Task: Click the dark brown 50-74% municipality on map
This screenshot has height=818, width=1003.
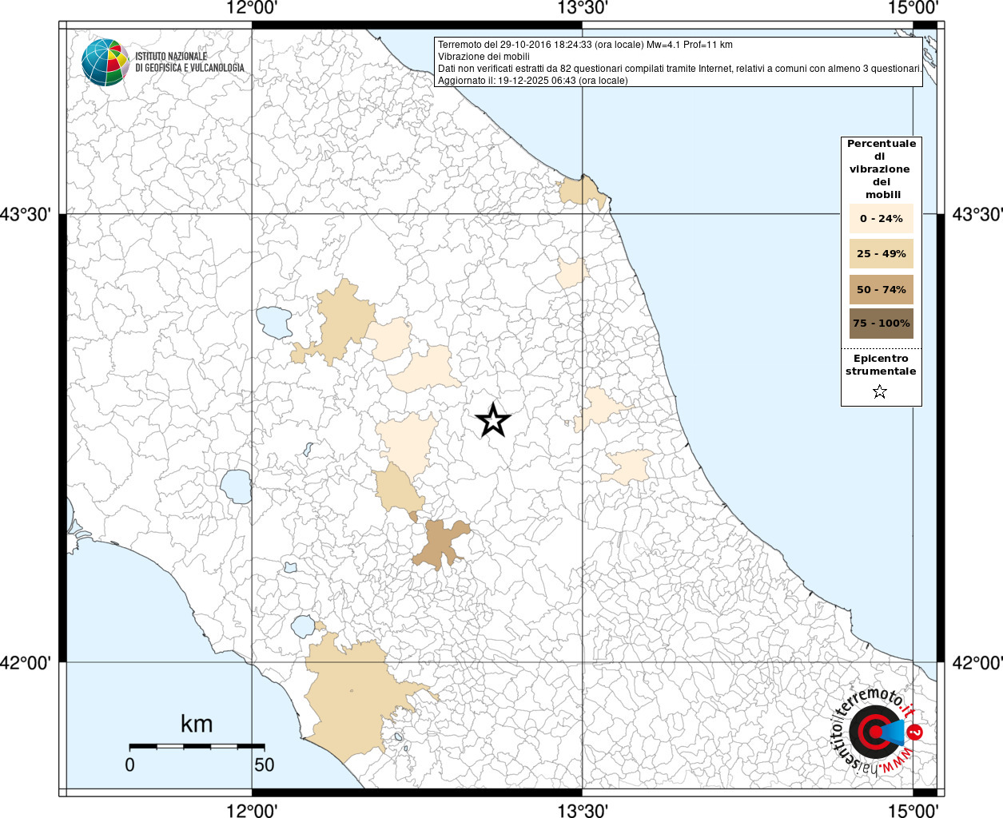Action: (440, 543)
